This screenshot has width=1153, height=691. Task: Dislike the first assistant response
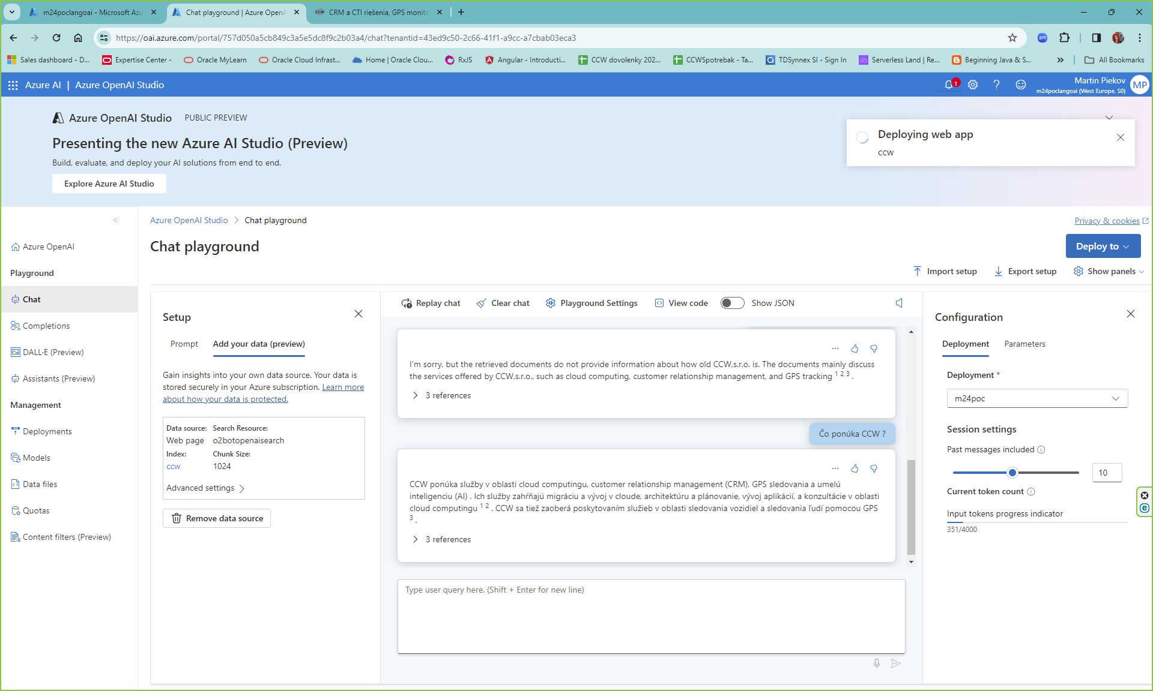click(x=874, y=348)
